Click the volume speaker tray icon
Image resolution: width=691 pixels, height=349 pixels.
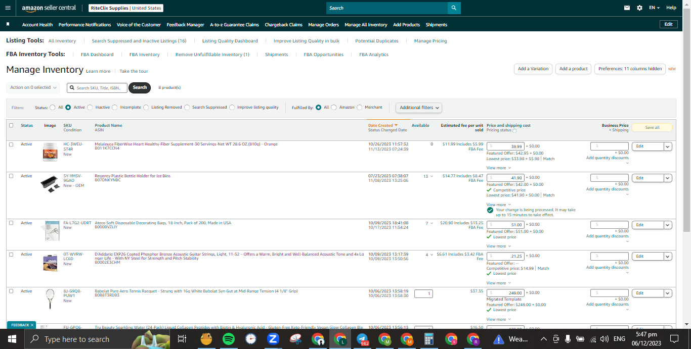[x=604, y=339]
